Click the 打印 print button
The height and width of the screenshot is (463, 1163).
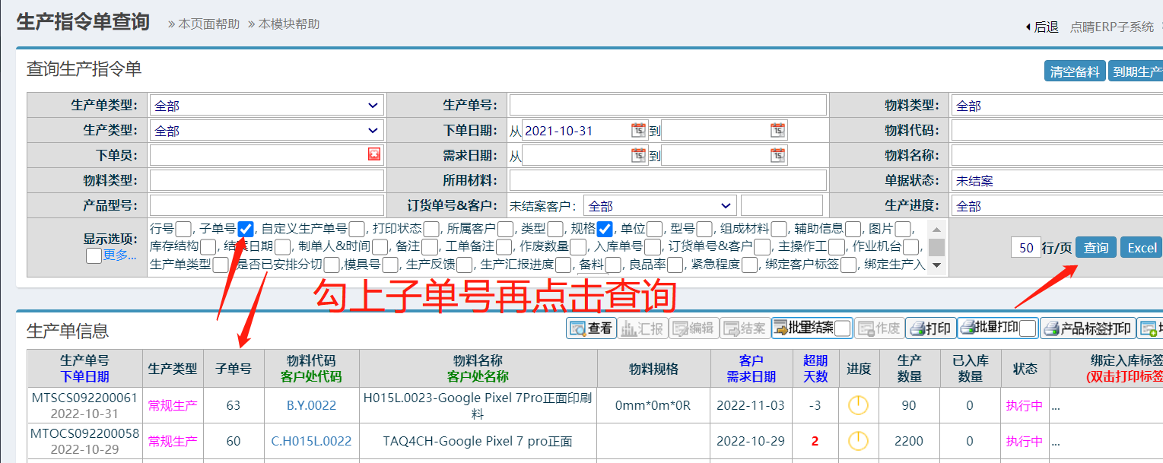(x=930, y=328)
